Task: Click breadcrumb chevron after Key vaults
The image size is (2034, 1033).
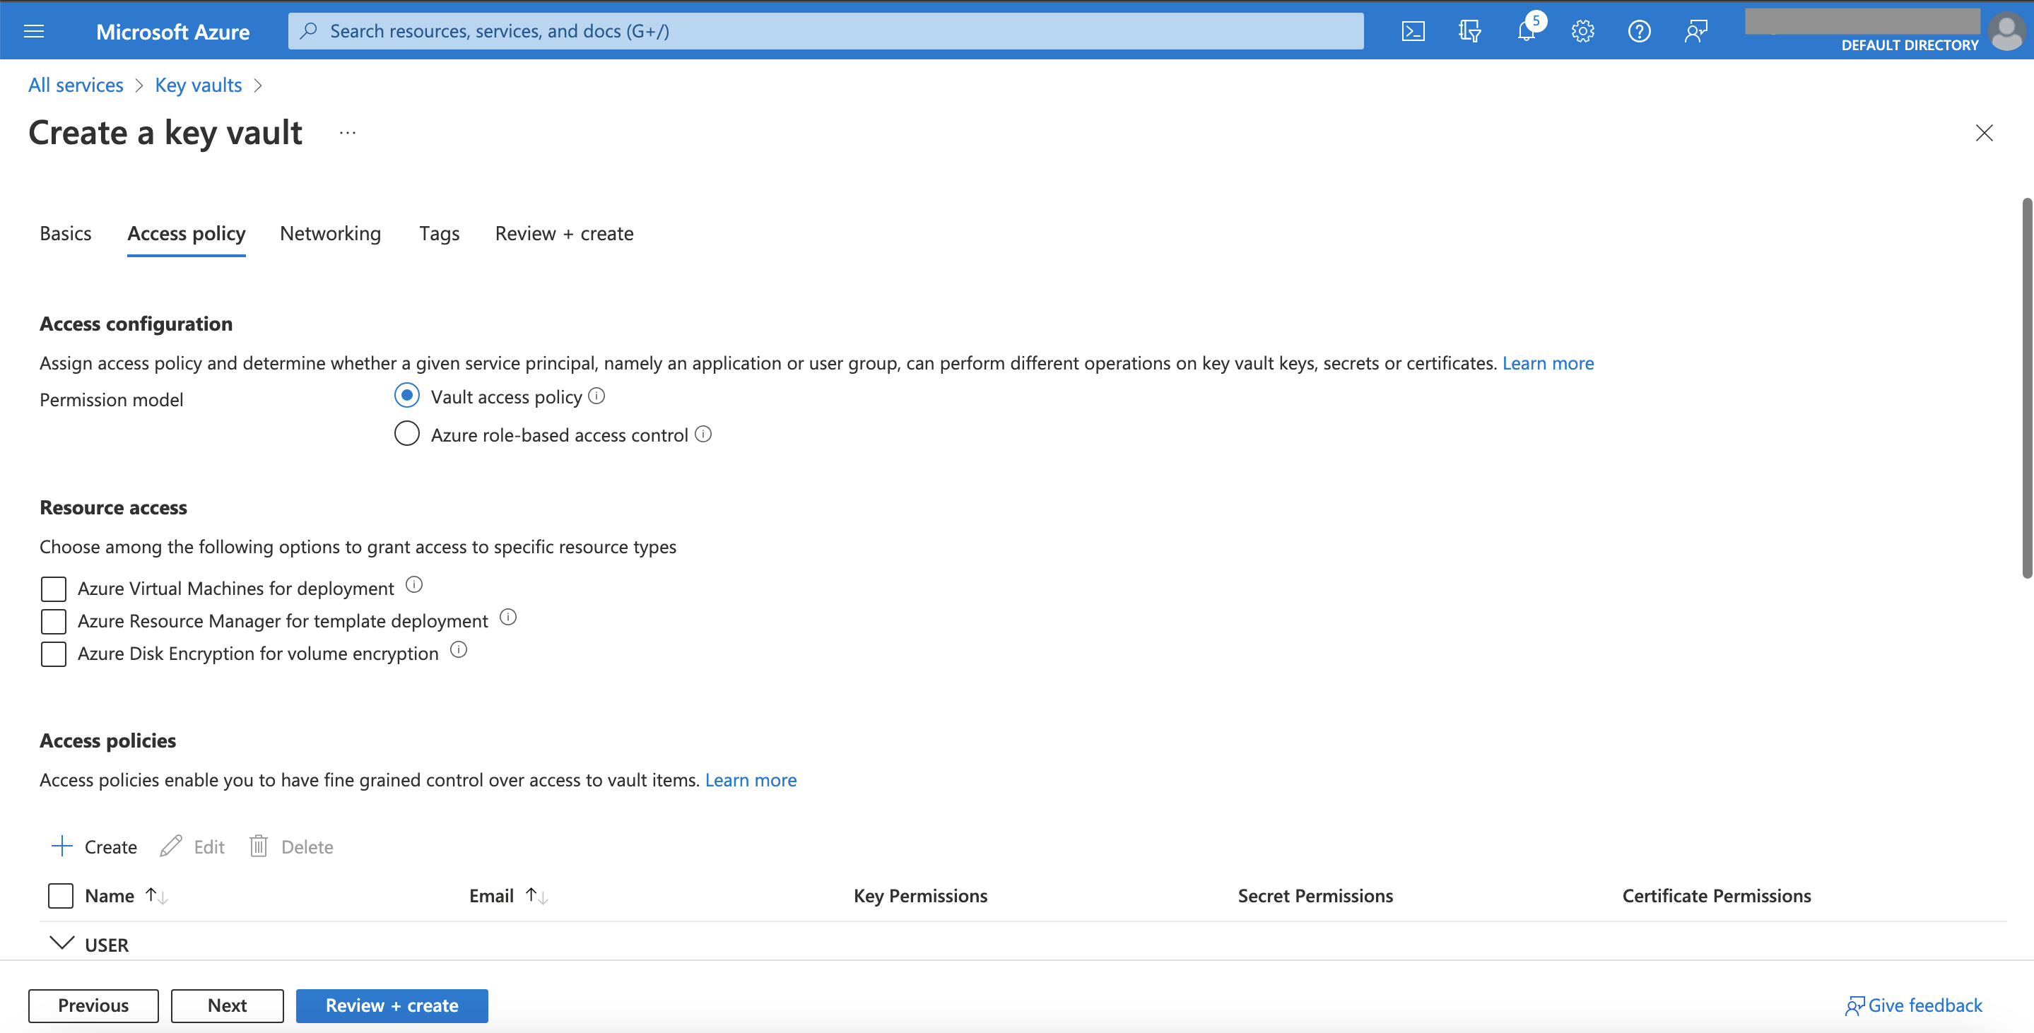Action: [x=257, y=85]
